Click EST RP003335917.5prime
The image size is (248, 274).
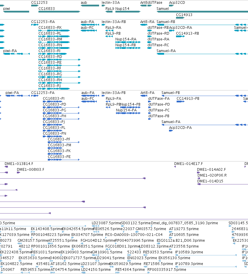click(x=167, y=269)
